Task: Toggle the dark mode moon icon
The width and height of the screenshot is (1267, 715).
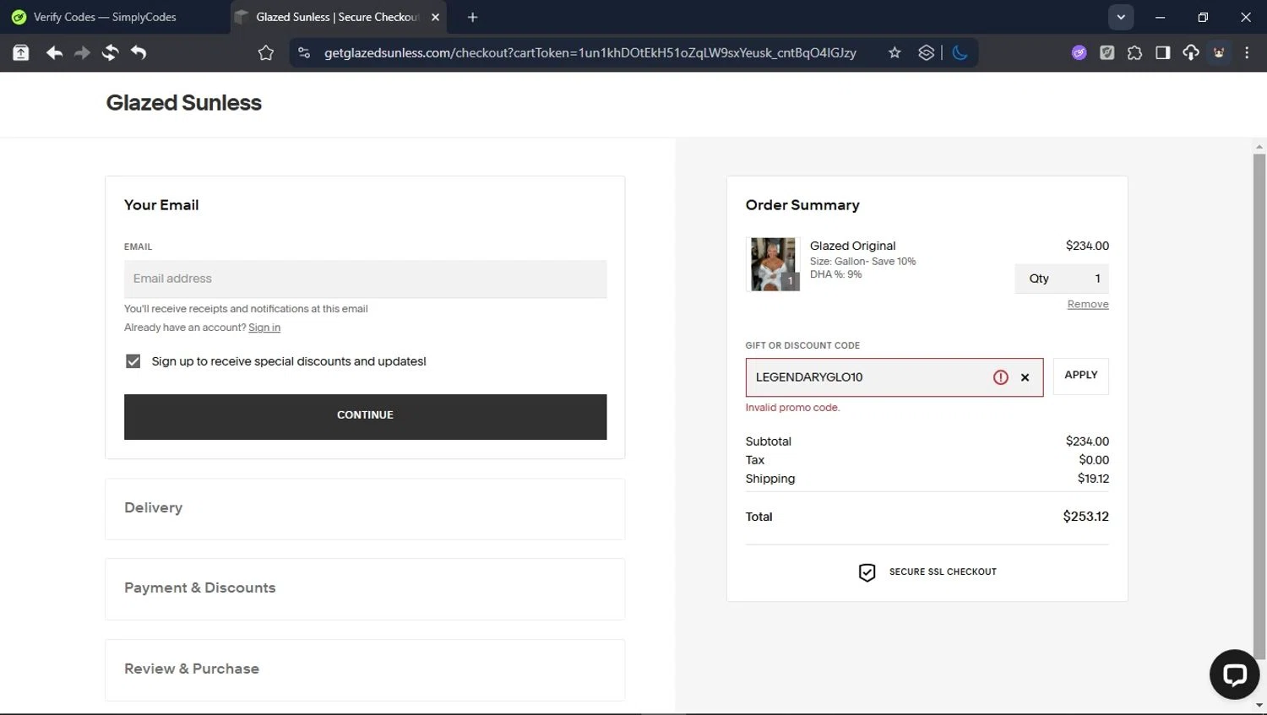Action: [x=960, y=53]
